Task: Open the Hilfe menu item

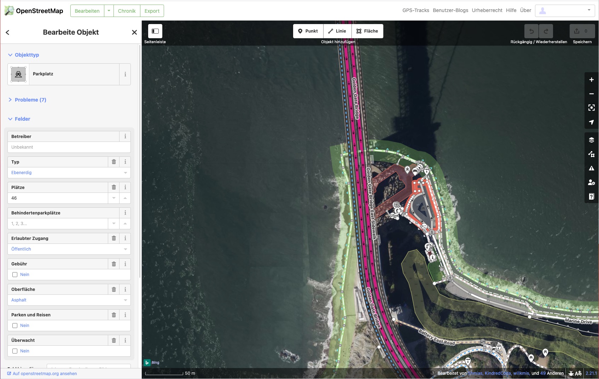Action: [511, 10]
